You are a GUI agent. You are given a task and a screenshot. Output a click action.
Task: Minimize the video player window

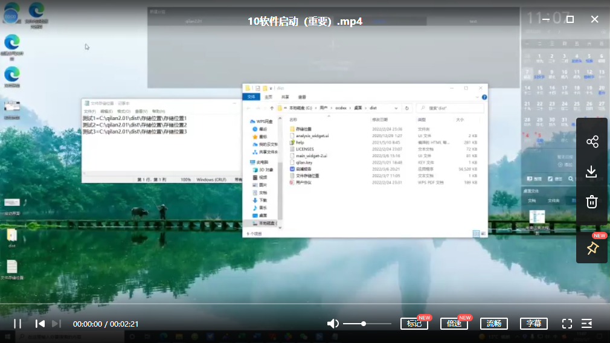coord(546,19)
